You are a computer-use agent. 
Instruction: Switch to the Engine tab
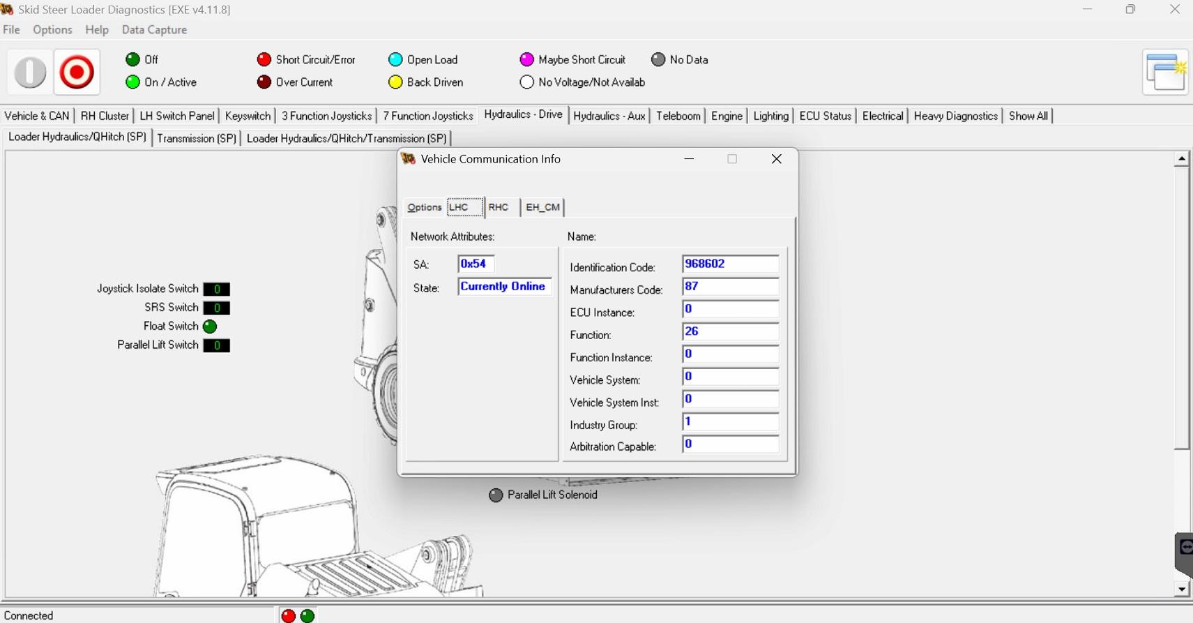click(x=727, y=116)
